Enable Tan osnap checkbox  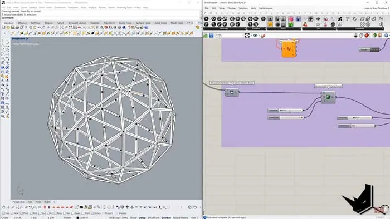pos(65,213)
